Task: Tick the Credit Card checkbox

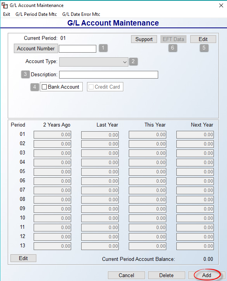Action: coord(91,87)
